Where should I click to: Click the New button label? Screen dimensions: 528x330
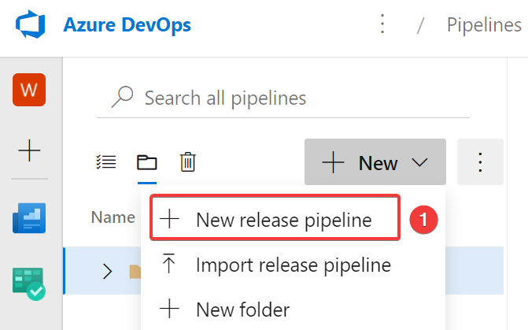pos(377,163)
